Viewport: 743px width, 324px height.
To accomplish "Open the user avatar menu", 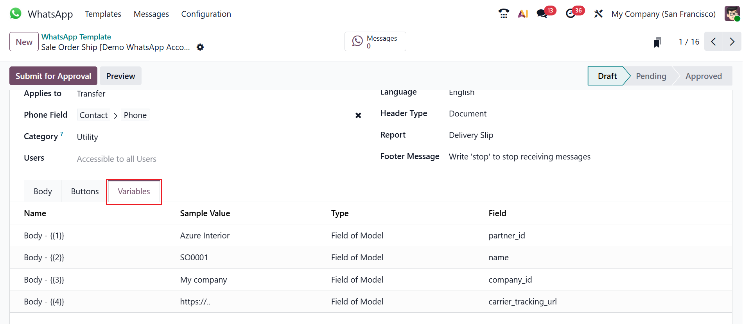I will [x=732, y=14].
